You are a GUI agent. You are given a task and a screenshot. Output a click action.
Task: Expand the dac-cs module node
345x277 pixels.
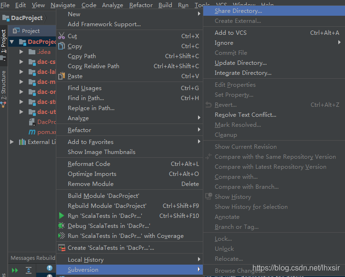(x=21, y=62)
